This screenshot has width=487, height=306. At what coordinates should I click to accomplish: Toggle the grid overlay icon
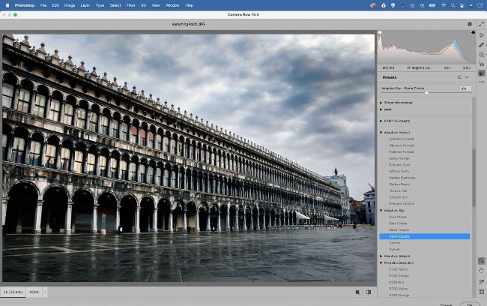481,292
